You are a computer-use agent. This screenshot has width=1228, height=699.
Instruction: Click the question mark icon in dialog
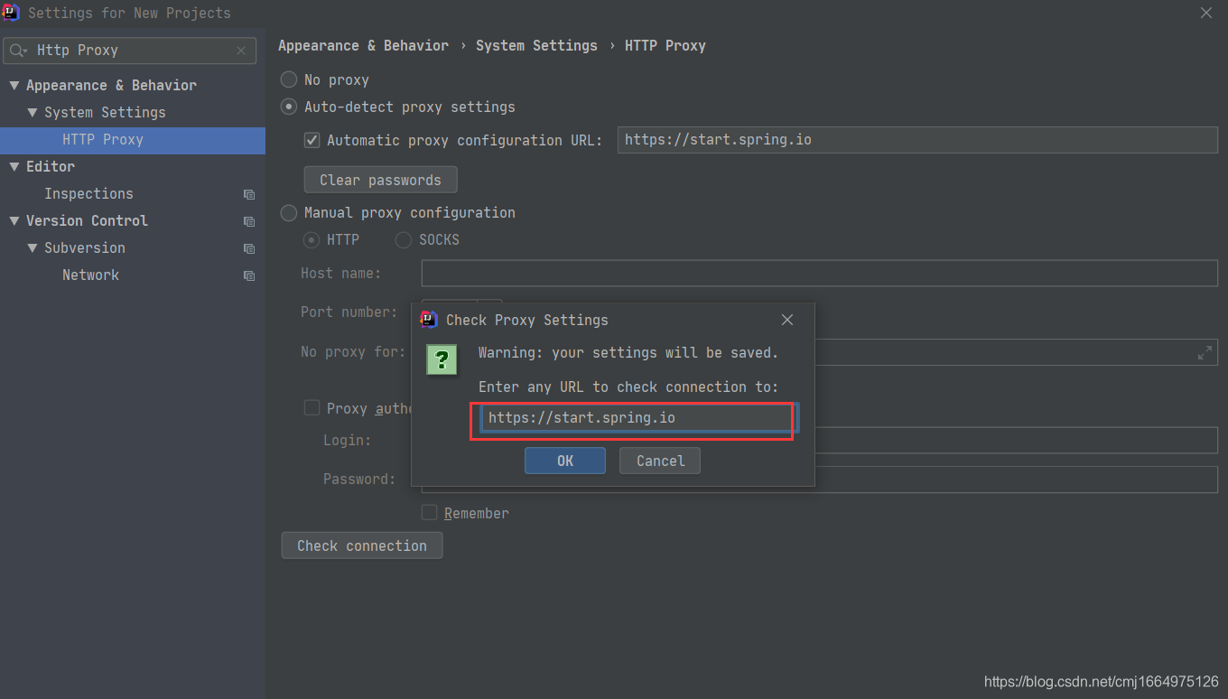coord(441,360)
